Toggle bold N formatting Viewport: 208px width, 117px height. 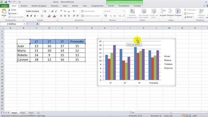click(27, 16)
